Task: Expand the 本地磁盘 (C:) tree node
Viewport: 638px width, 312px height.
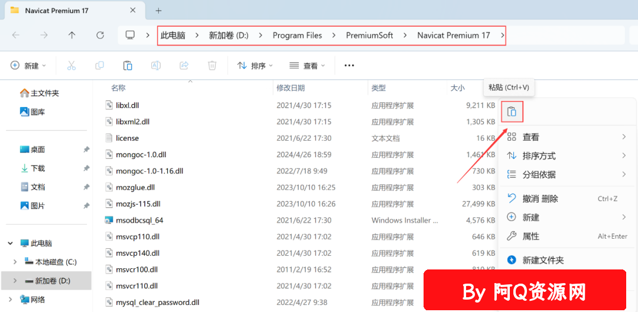Action: point(15,262)
